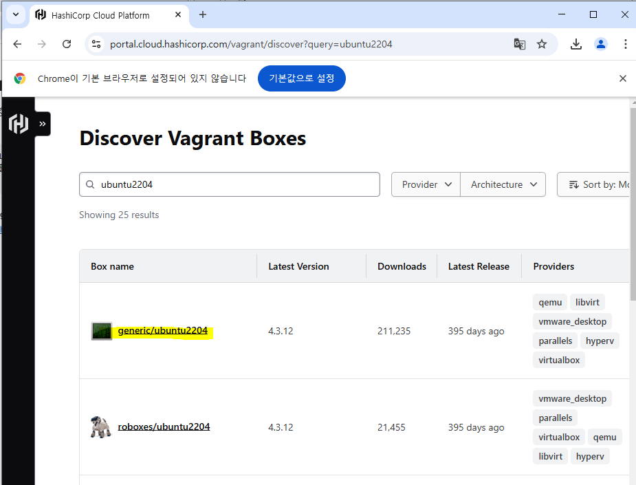
Task: Open the Sort by dropdown
Action: [x=594, y=184]
